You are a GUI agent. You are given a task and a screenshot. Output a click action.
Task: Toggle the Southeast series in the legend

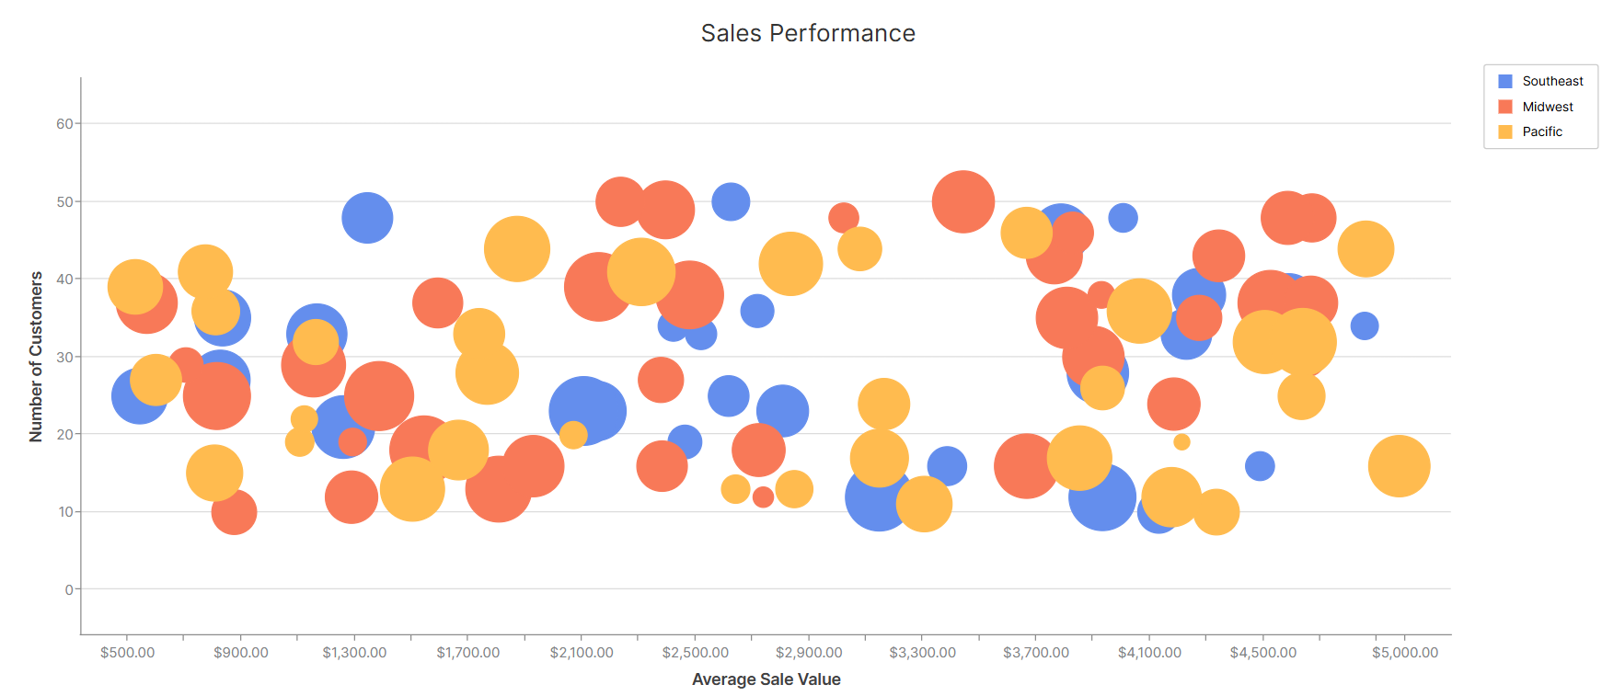pos(1551,81)
